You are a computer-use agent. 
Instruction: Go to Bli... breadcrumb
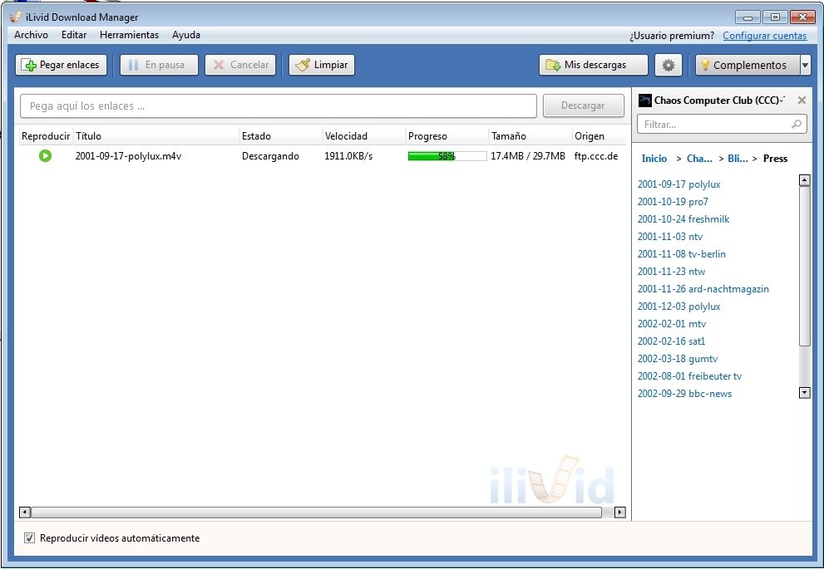738,159
